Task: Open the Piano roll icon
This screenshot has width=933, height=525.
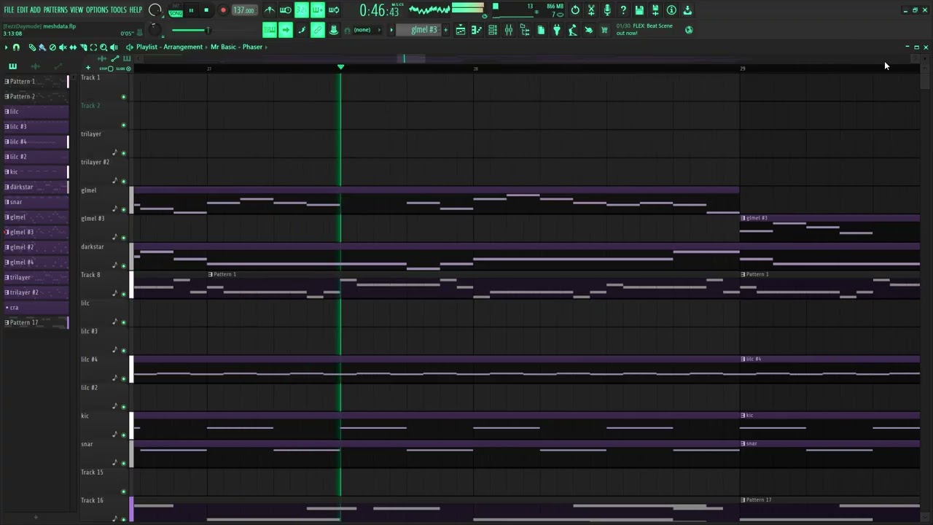Action: (x=477, y=30)
